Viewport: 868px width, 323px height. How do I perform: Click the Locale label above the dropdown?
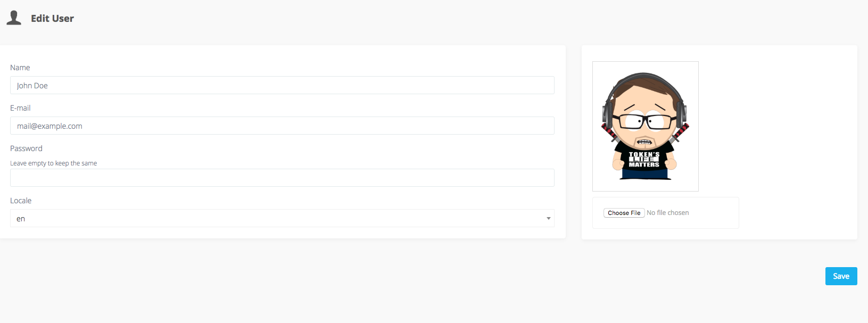[21, 200]
